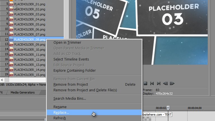
Task: Click the websitehere.com - TEXT event label
Action: click(x=157, y=115)
